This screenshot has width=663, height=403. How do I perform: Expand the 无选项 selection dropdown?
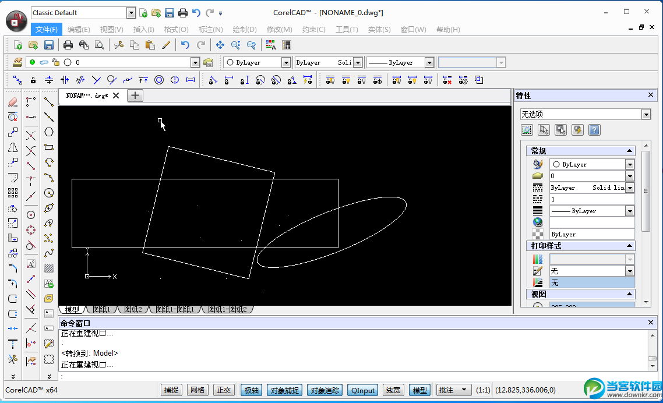pos(646,115)
